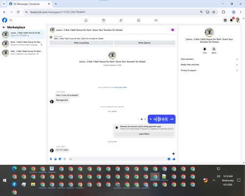This screenshot has height=196, width=245.
Task: Reply to the voice message
Action: coord(142,119)
